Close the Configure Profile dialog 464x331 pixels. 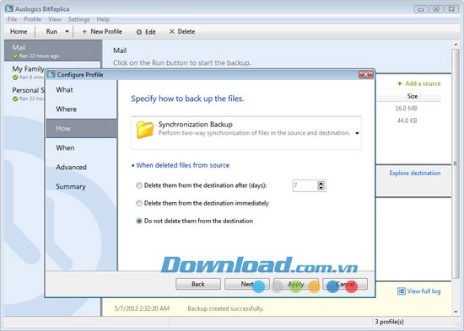click(x=366, y=74)
